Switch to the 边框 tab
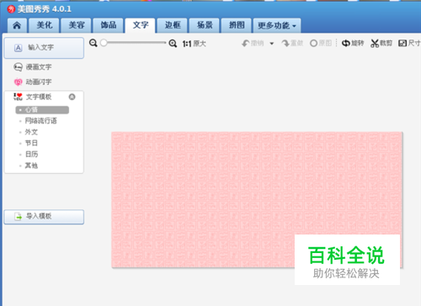 173,25
